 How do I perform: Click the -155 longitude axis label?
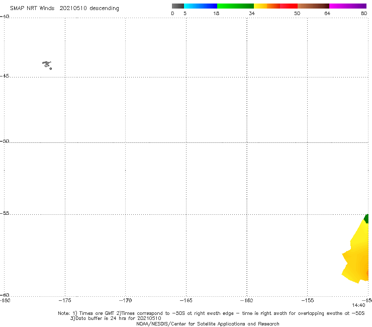pyautogui.click(x=308, y=300)
